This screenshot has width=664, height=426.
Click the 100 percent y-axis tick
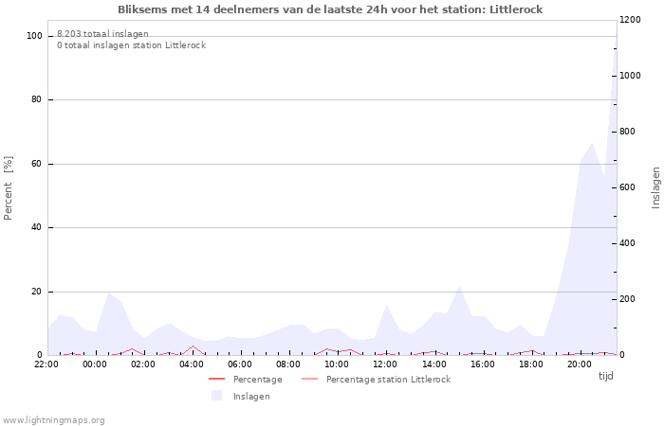point(34,36)
